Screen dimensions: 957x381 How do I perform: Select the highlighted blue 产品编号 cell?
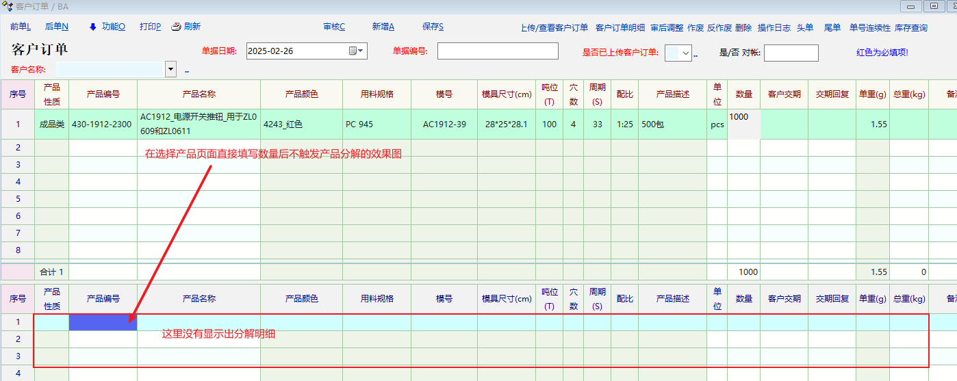tap(103, 322)
